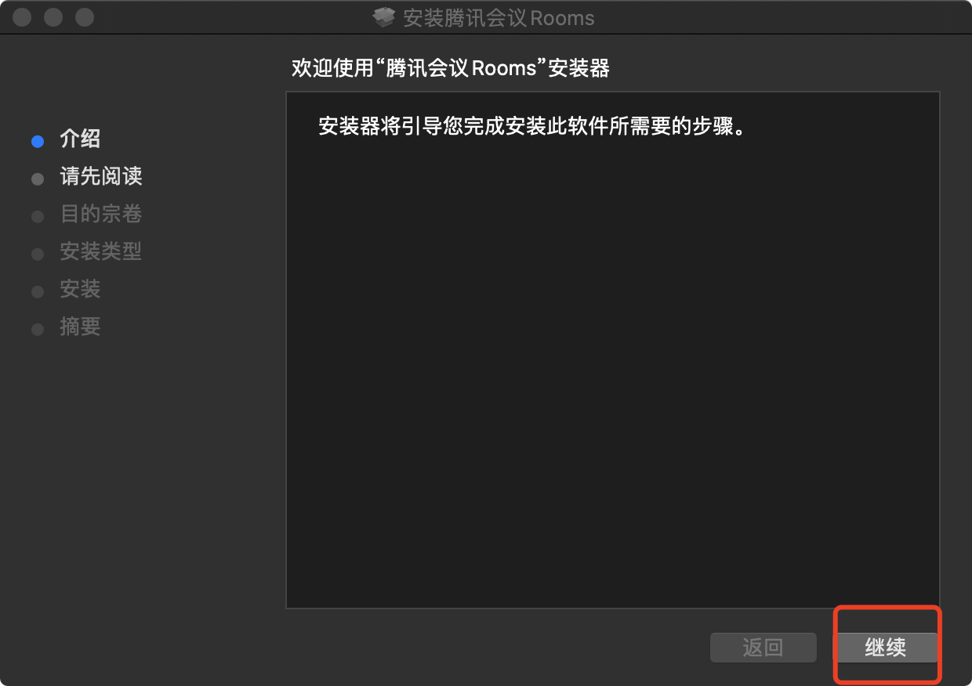Viewport: 972px width, 686px height.
Task: Click the grey bullet beside 请先阅读
Action: [37, 179]
